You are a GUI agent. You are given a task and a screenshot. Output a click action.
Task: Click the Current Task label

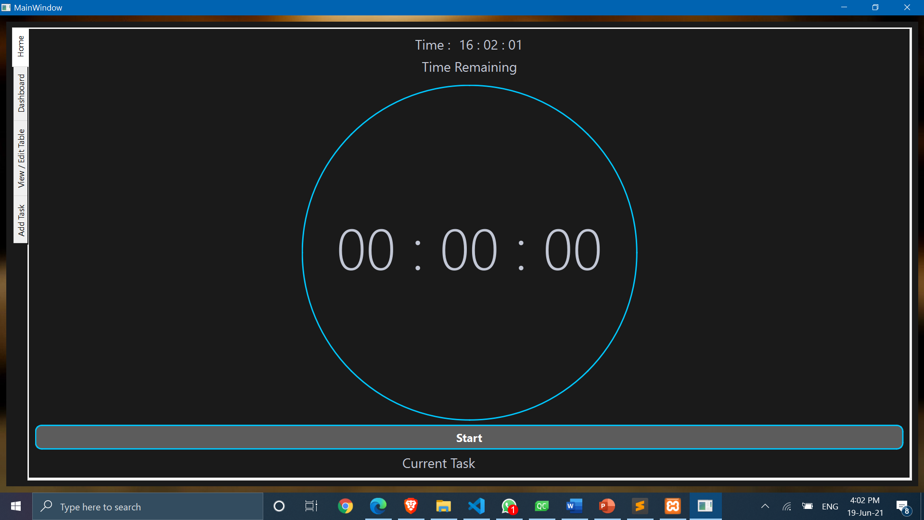pyautogui.click(x=438, y=463)
